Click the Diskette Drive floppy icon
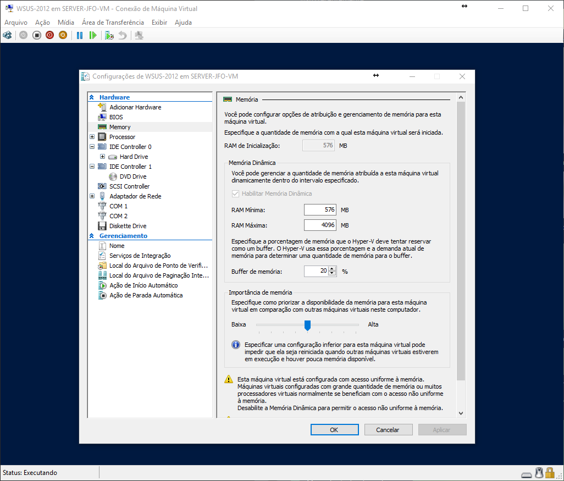 click(x=102, y=226)
